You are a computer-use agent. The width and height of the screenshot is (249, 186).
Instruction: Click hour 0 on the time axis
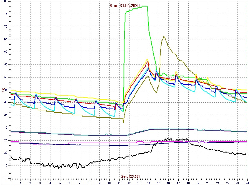pos(11,183)
